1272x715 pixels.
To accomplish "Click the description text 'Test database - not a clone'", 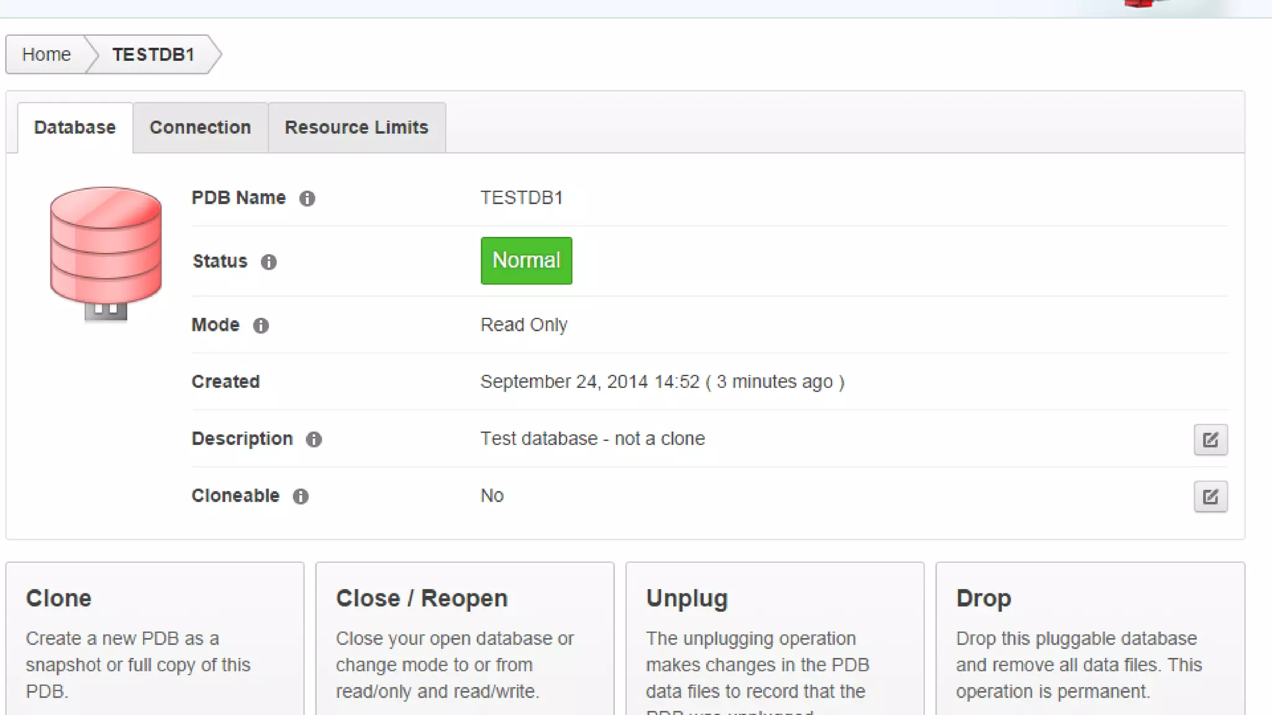I will click(593, 439).
